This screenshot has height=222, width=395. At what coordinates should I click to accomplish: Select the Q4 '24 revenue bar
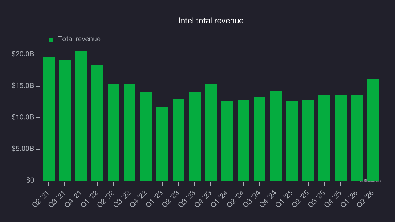(276, 136)
